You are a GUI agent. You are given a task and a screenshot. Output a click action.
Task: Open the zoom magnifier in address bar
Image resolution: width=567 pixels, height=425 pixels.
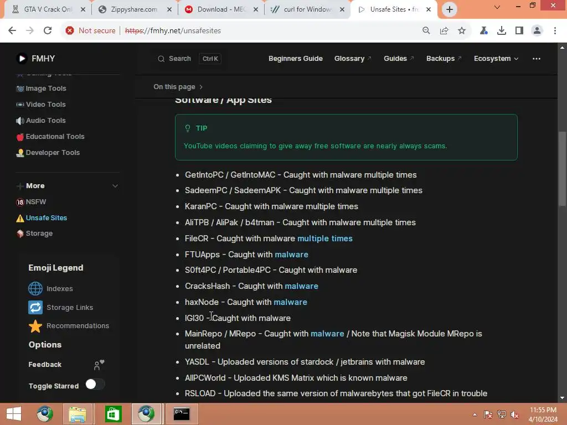coord(426,31)
